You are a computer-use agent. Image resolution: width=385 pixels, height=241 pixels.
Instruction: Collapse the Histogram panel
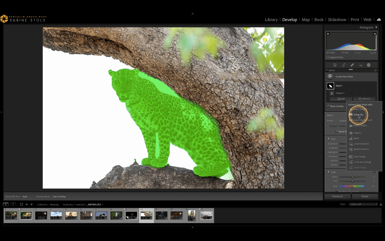pyautogui.click(x=376, y=27)
